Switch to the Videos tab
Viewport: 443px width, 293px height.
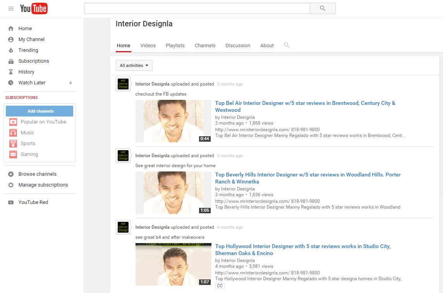(148, 46)
